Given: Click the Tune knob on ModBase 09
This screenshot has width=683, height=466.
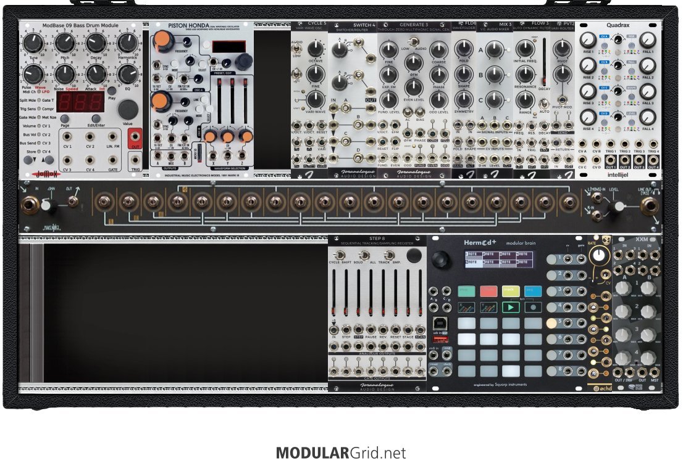Looking at the screenshot, I should pyautogui.click(x=33, y=43).
